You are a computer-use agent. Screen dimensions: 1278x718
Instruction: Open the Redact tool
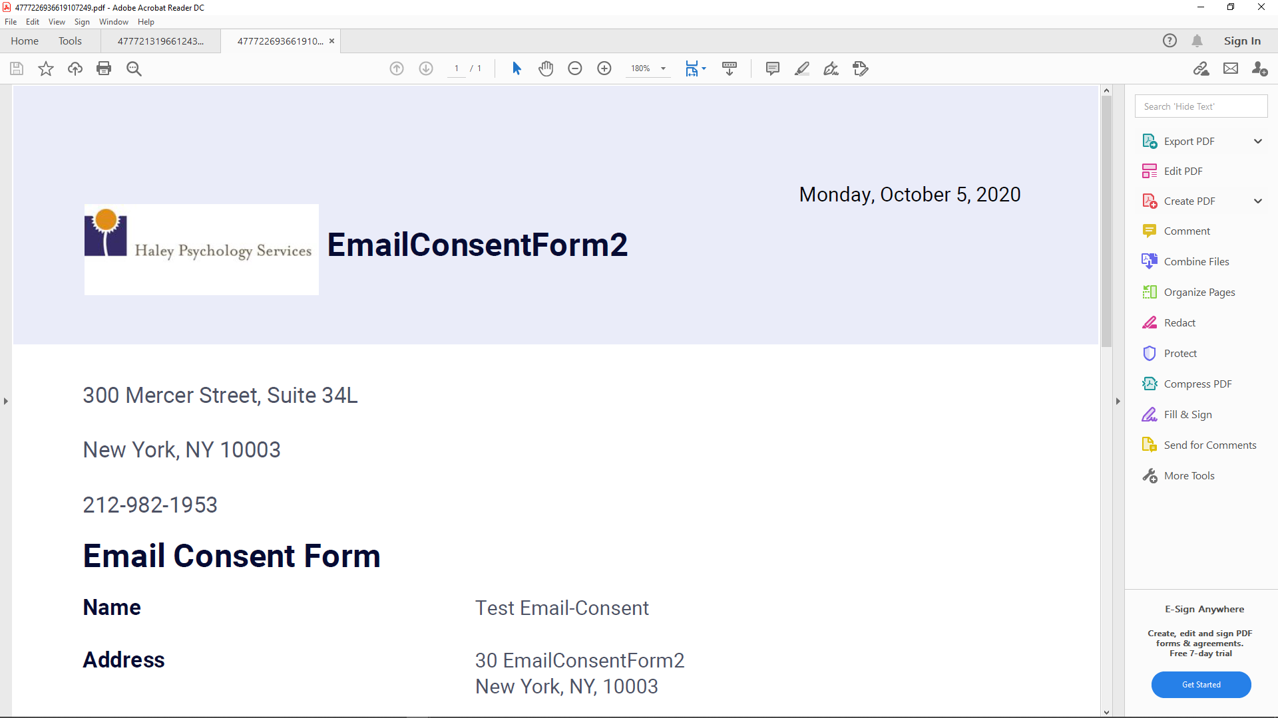[x=1179, y=323]
